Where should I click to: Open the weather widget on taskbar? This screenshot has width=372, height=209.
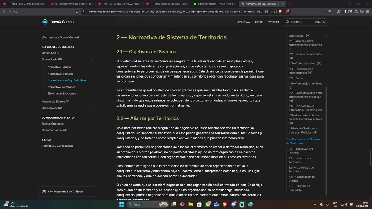point(16,204)
